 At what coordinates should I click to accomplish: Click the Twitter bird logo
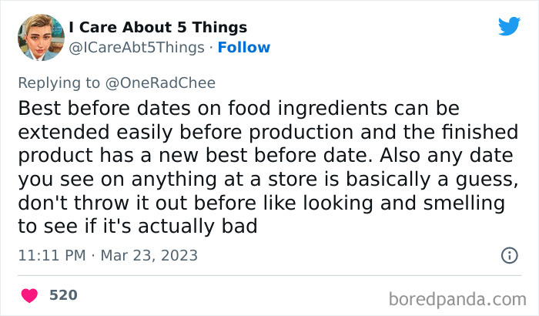click(509, 26)
